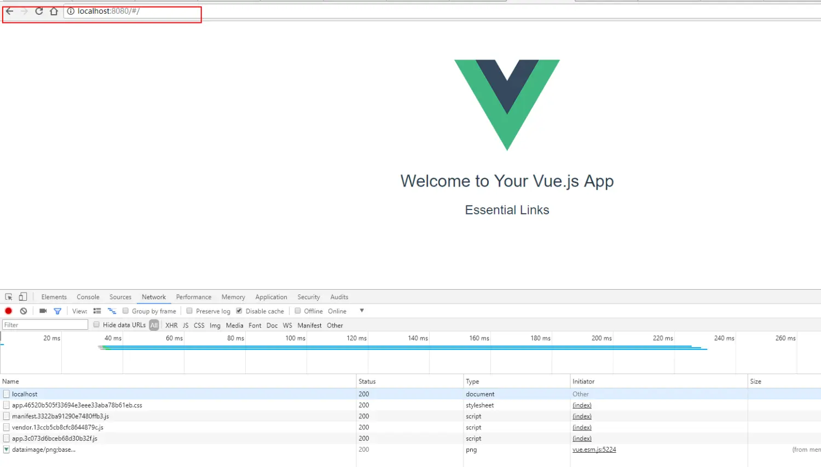Reload the page with the refresh icon
The width and height of the screenshot is (821, 467).
pos(39,11)
